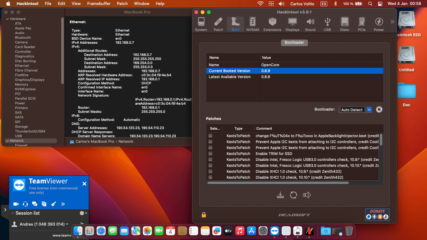Open the Power section in Hackintool
The width and height of the screenshot is (427, 240).
379,24
